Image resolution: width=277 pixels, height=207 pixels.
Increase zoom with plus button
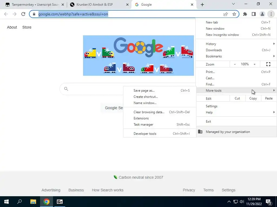pos(255,64)
